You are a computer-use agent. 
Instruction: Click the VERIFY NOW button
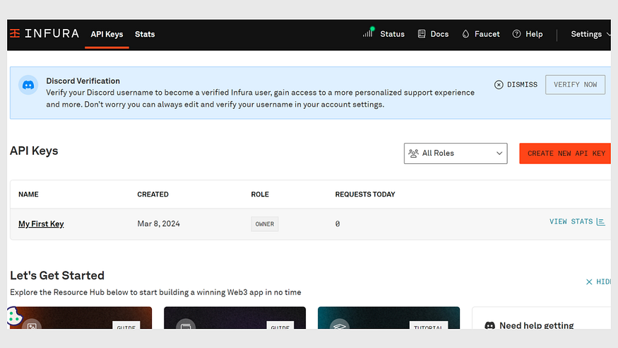575,85
